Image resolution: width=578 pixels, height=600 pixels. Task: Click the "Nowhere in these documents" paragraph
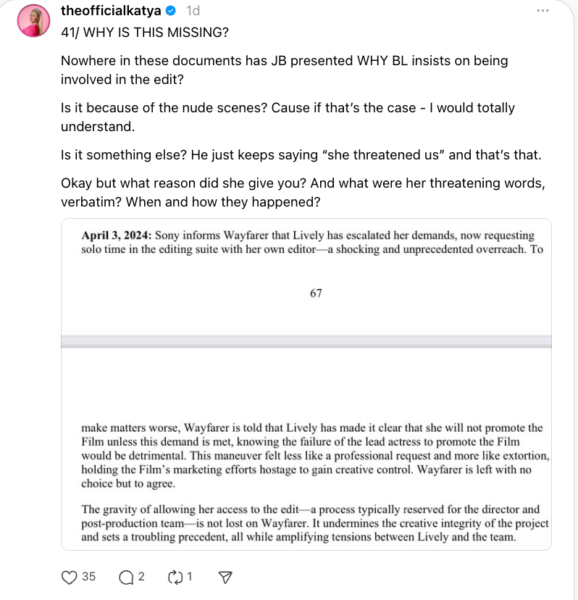[284, 70]
